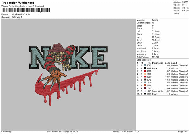Click the Left value 61.2 mm

point(156,31)
